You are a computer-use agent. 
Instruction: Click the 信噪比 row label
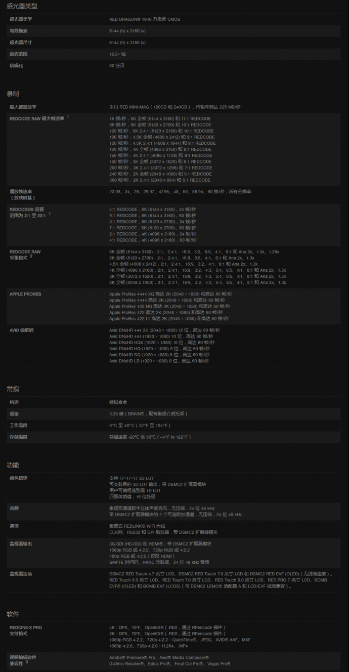click(16, 65)
